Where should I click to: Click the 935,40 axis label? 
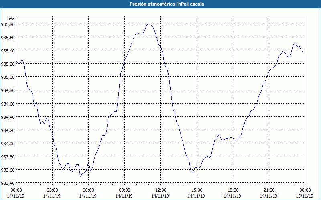[8, 51]
